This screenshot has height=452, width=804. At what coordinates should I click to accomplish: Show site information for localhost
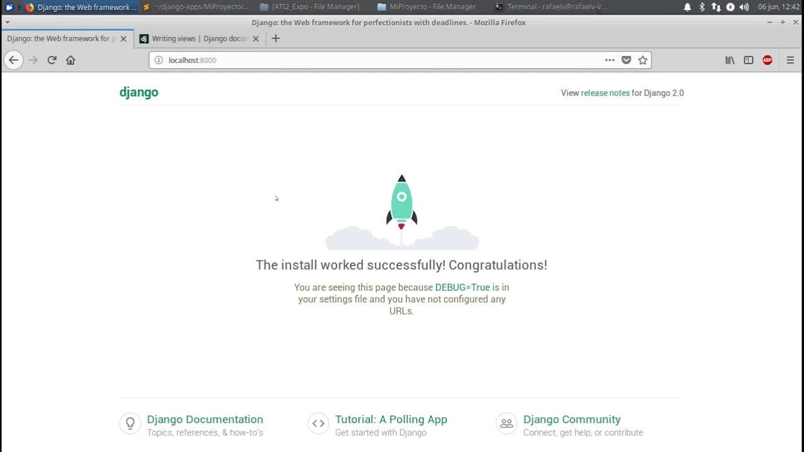(158, 60)
